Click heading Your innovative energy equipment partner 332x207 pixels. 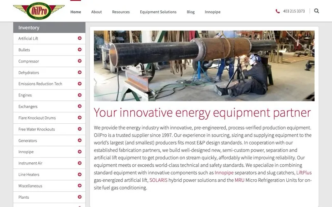click(202, 113)
